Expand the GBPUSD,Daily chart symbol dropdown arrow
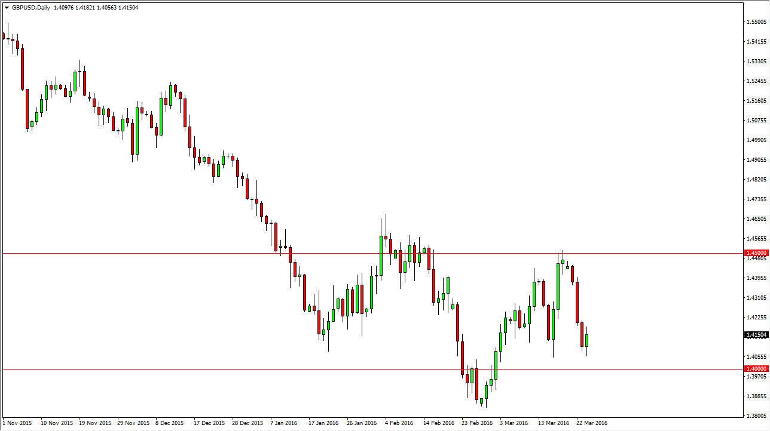This screenshot has width=770, height=431. tap(7, 8)
